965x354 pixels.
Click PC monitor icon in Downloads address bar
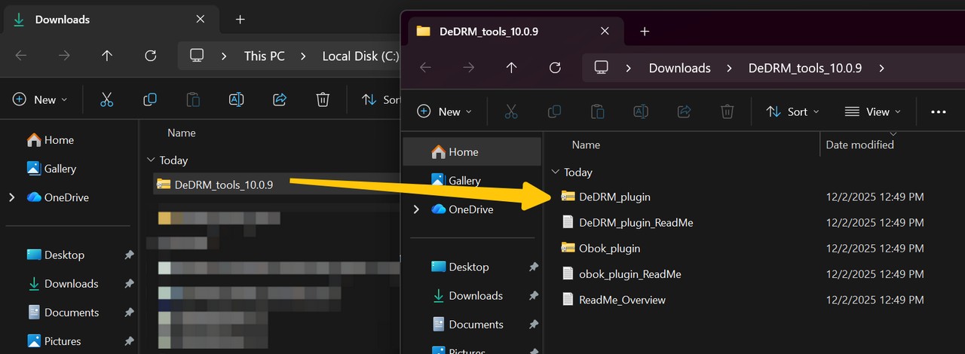pyautogui.click(x=197, y=56)
